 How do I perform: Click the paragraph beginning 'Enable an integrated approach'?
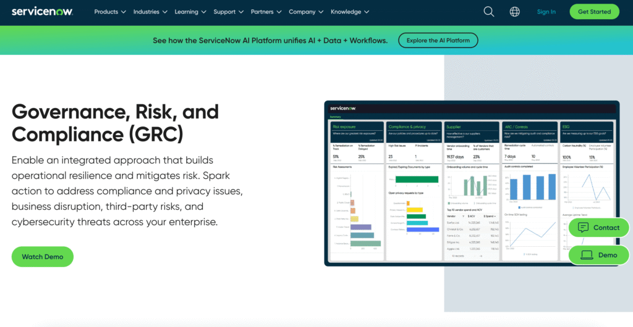click(127, 191)
